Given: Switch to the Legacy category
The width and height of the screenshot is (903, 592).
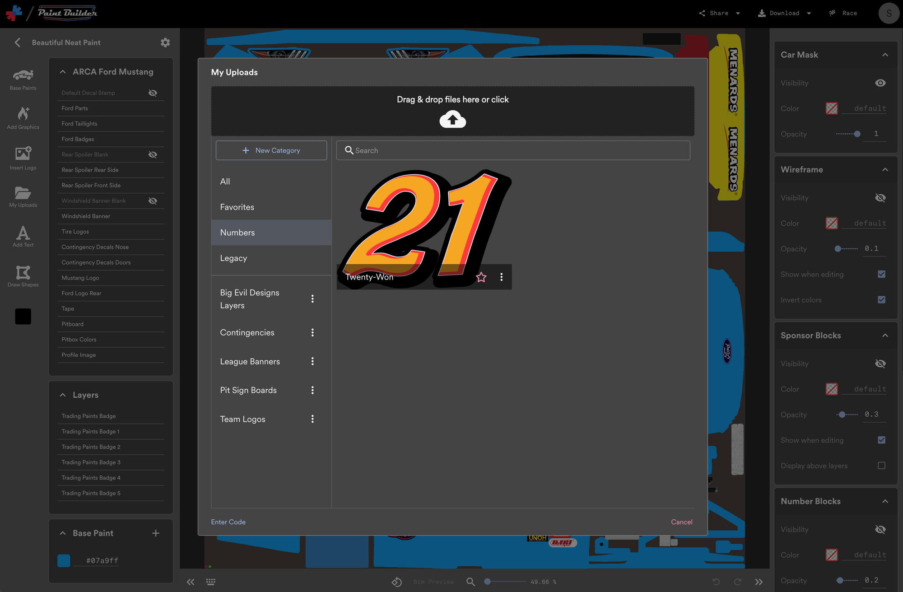Looking at the screenshot, I should coord(233,258).
